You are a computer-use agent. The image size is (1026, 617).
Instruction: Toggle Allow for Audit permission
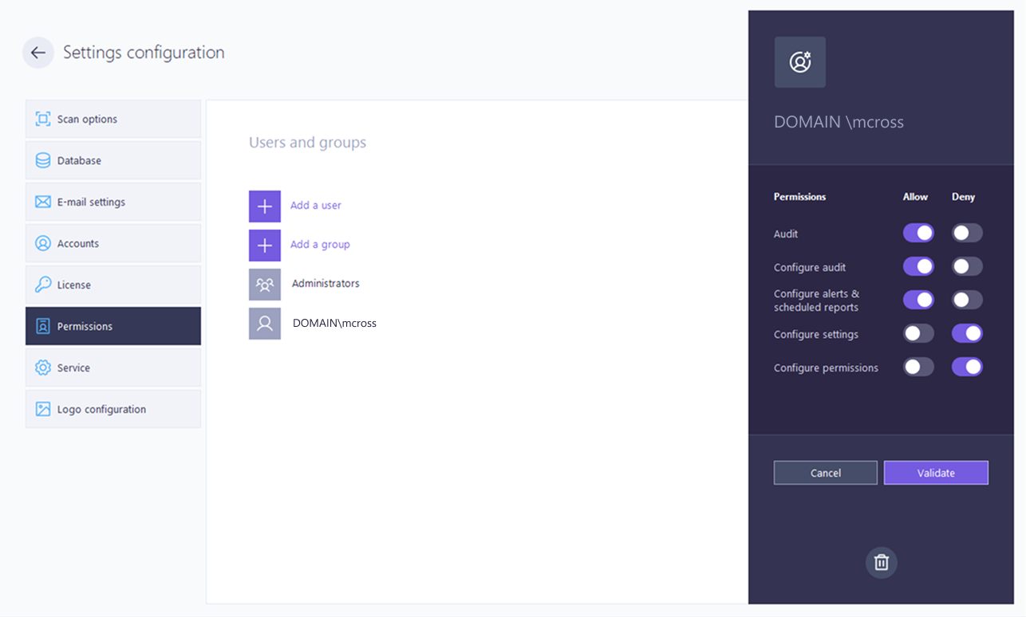918,233
